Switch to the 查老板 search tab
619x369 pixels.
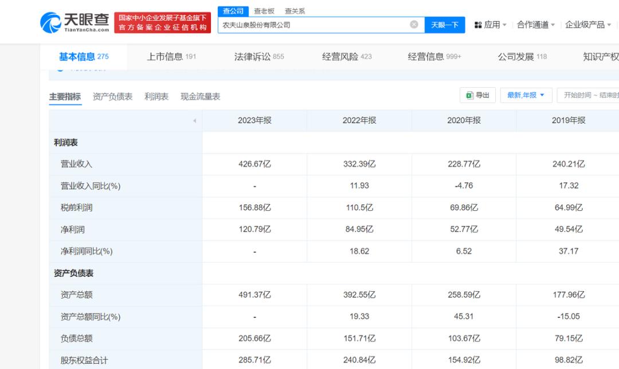264,11
